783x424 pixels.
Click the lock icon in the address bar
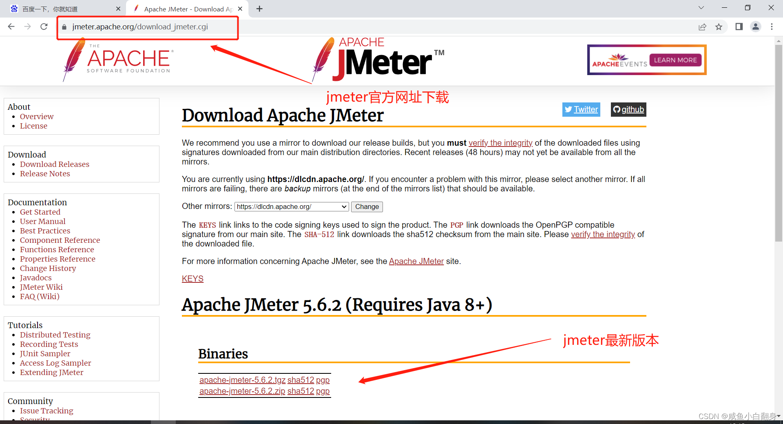click(x=64, y=27)
